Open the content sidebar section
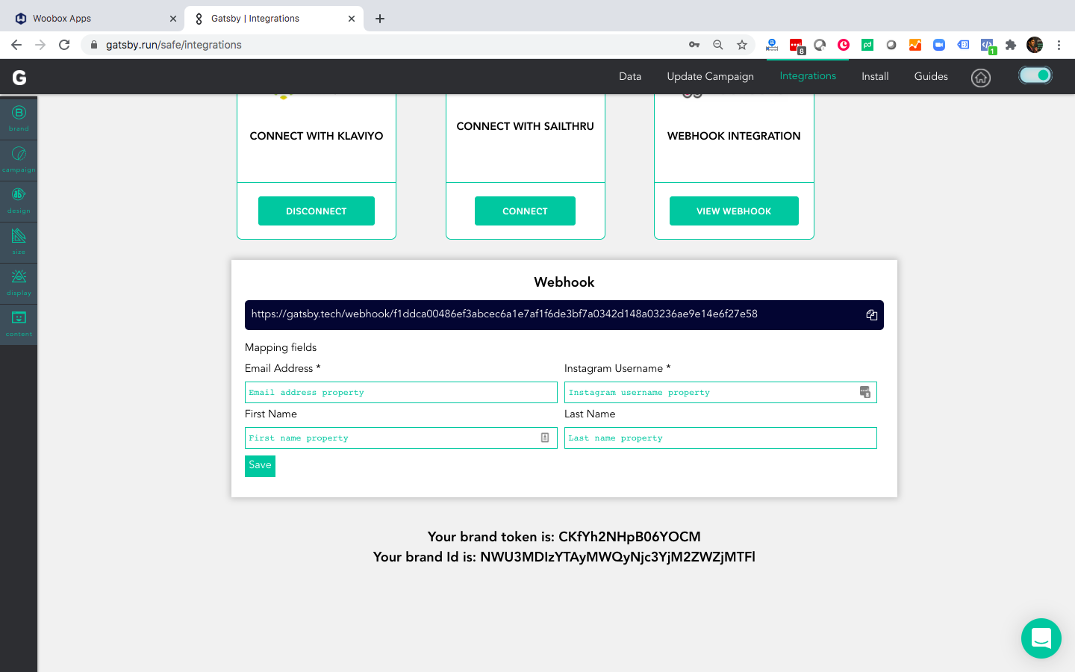Image resolution: width=1075 pixels, height=672 pixels. point(19,323)
